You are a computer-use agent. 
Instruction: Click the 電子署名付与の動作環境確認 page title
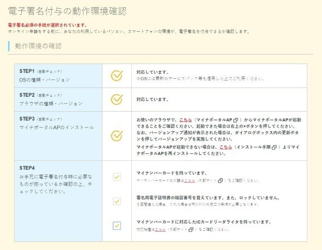[x=67, y=11]
